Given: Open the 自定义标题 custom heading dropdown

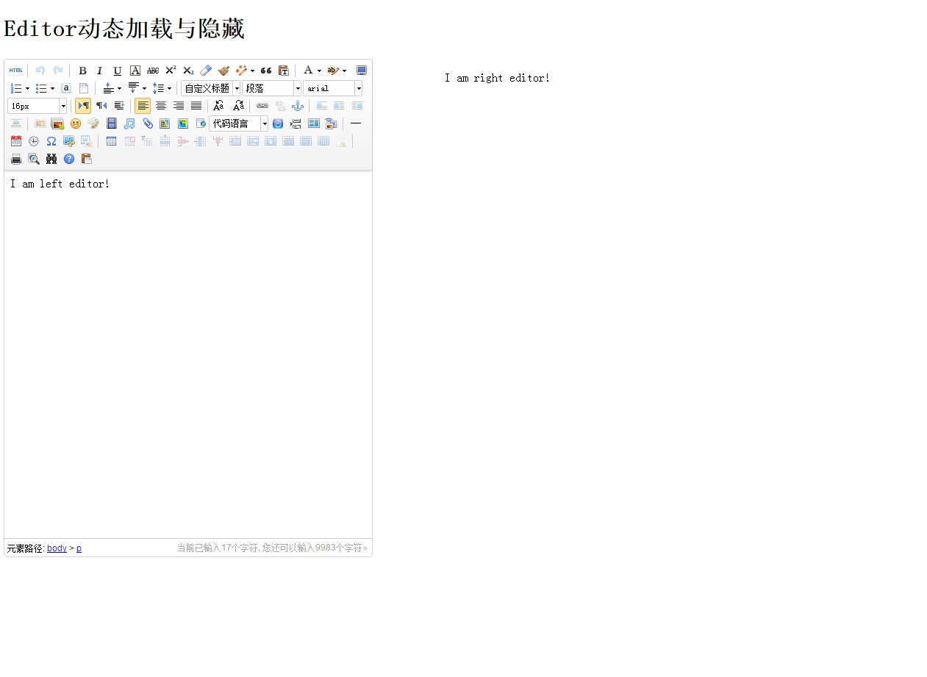Looking at the screenshot, I should (237, 88).
